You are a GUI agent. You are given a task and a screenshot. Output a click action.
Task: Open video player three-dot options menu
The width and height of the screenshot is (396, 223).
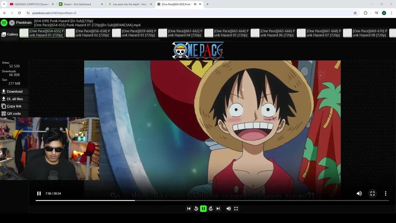point(385,194)
